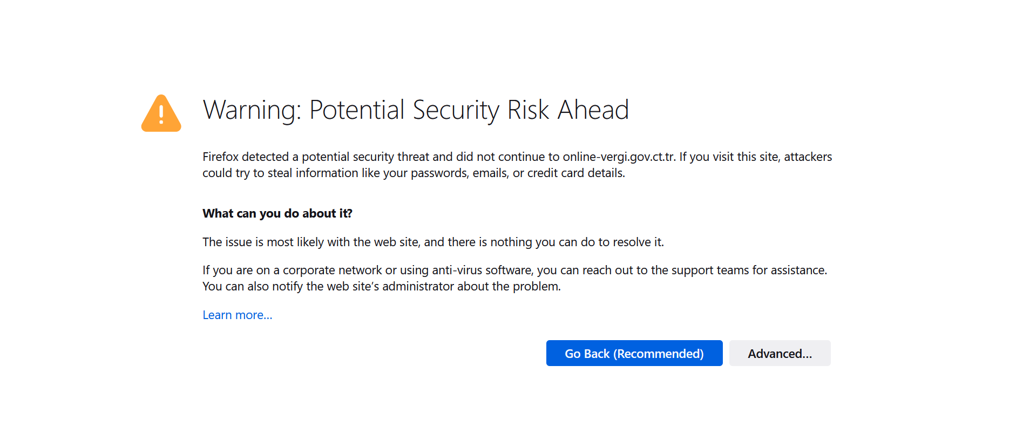Click the word "Warning:" in the title
Screen dimensions: 1023x433
252,110
